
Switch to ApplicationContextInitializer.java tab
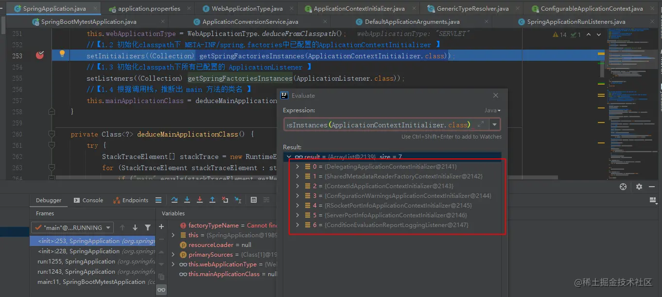coord(359,8)
